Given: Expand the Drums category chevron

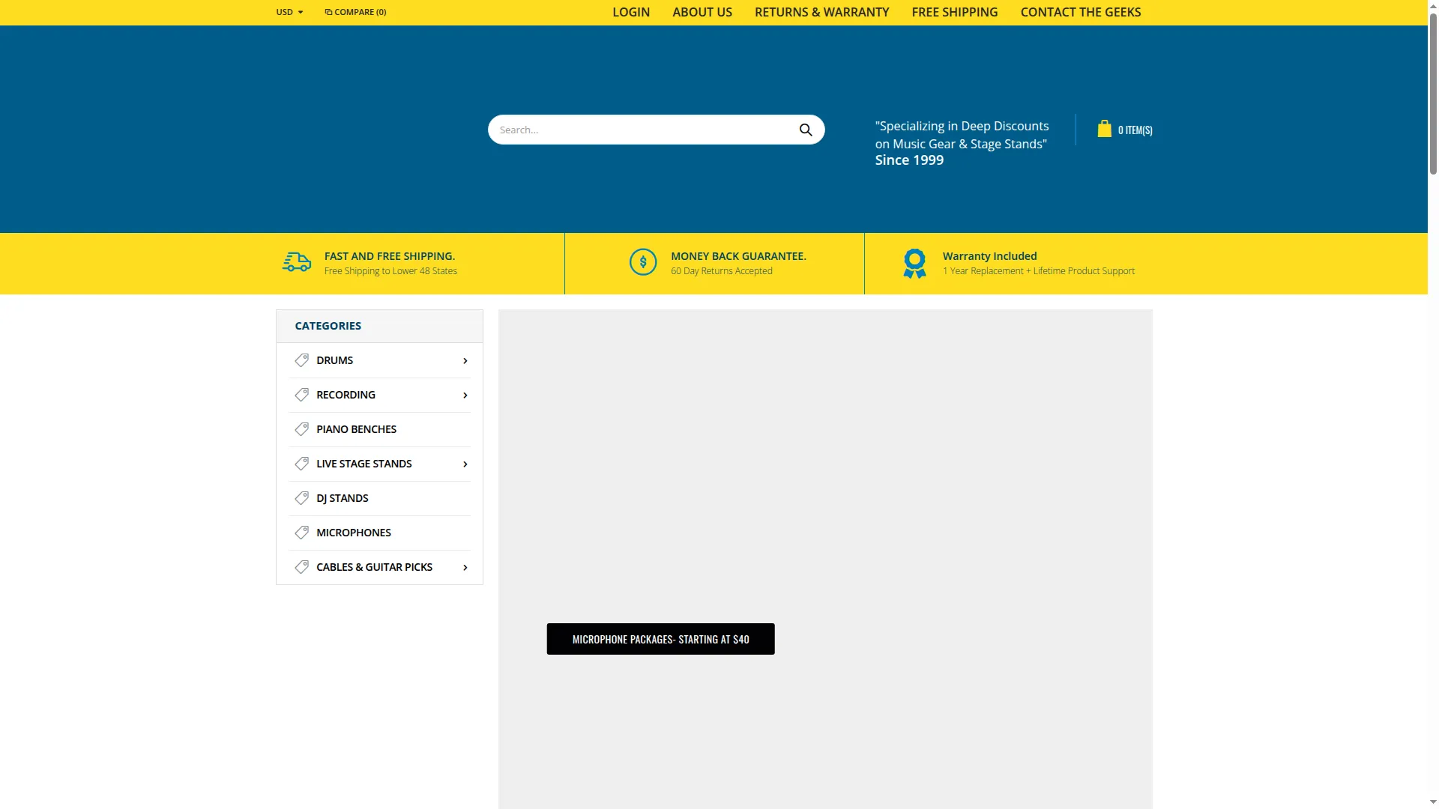Looking at the screenshot, I should click(x=465, y=360).
